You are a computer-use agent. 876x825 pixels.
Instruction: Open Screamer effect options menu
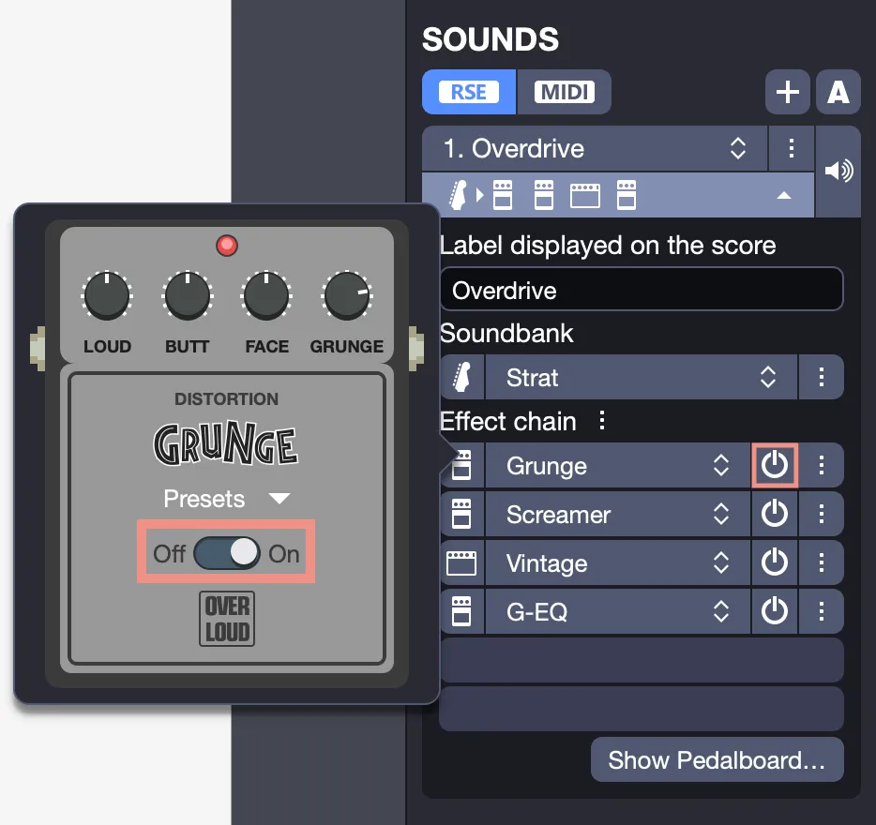coord(822,514)
